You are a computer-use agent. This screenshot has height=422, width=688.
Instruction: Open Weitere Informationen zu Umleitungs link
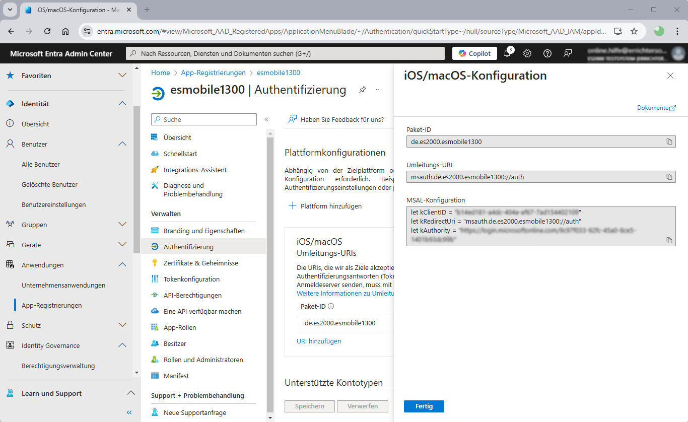345,293
